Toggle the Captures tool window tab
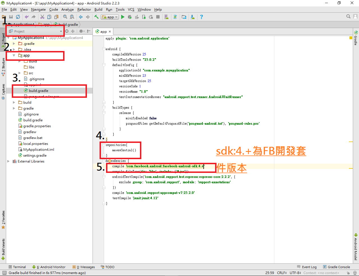359x276 pixels. pos(3,91)
